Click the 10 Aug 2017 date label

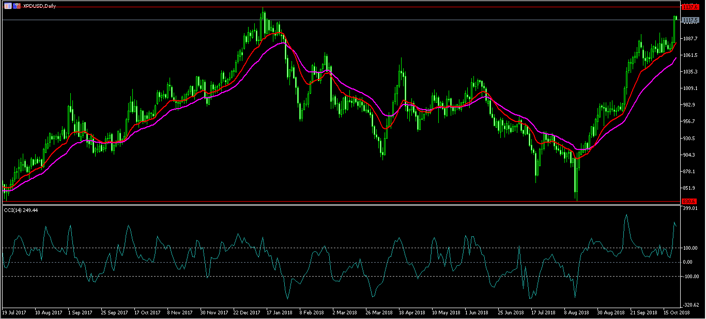[x=48, y=313]
